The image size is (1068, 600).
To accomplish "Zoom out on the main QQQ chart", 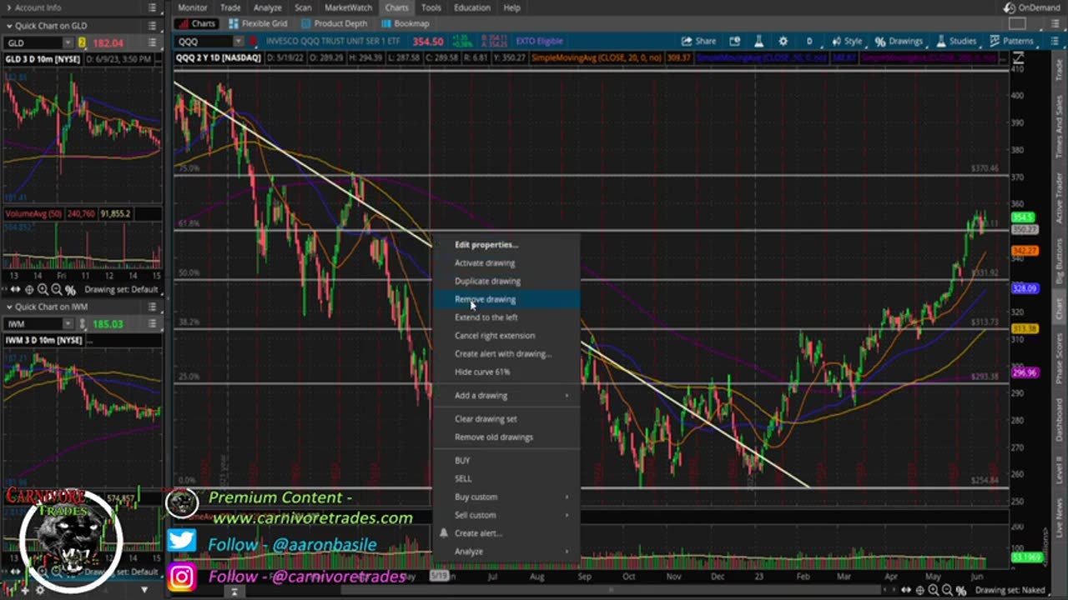I will point(947,591).
